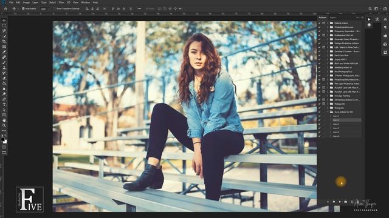Open the Auto-Select Layer dropdown
389x218 pixels.
click(x=44, y=8)
